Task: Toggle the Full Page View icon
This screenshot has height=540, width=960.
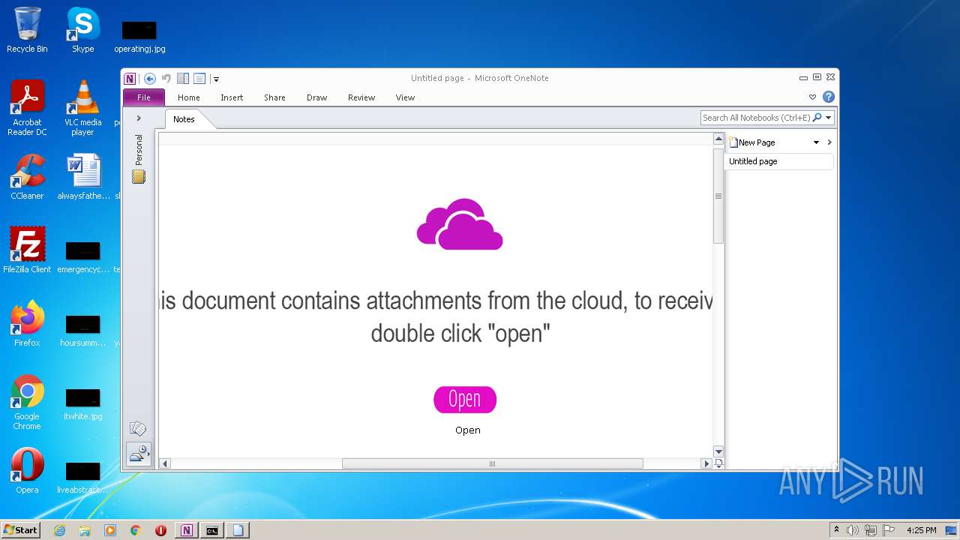Action: click(199, 79)
